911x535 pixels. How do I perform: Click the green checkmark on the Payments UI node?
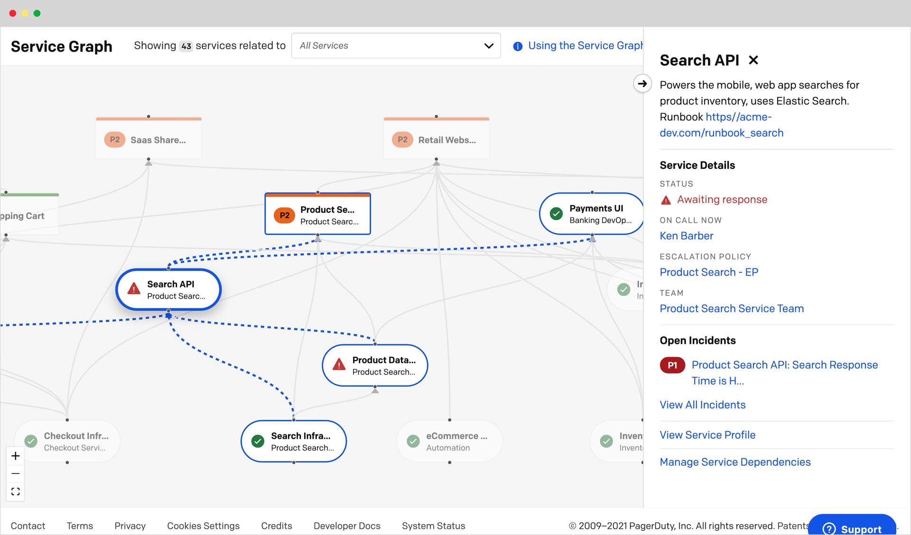pos(556,213)
